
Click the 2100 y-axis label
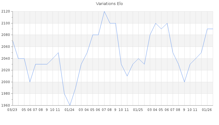point(5,23)
